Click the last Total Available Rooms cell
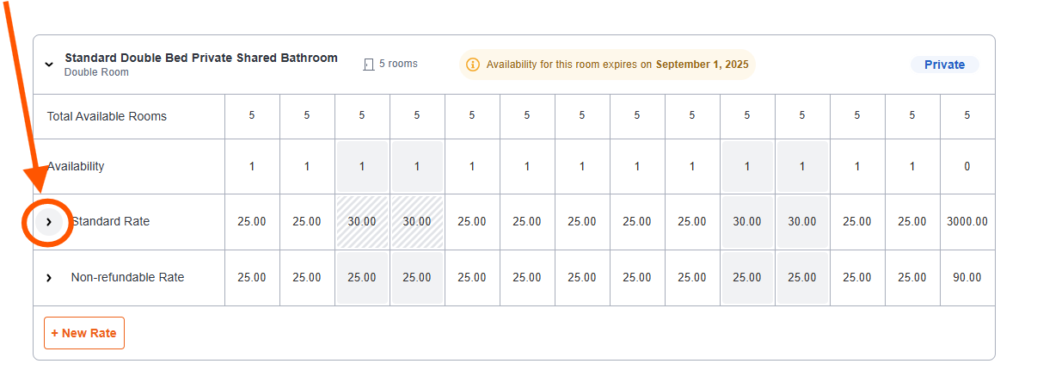 pyautogui.click(x=966, y=115)
